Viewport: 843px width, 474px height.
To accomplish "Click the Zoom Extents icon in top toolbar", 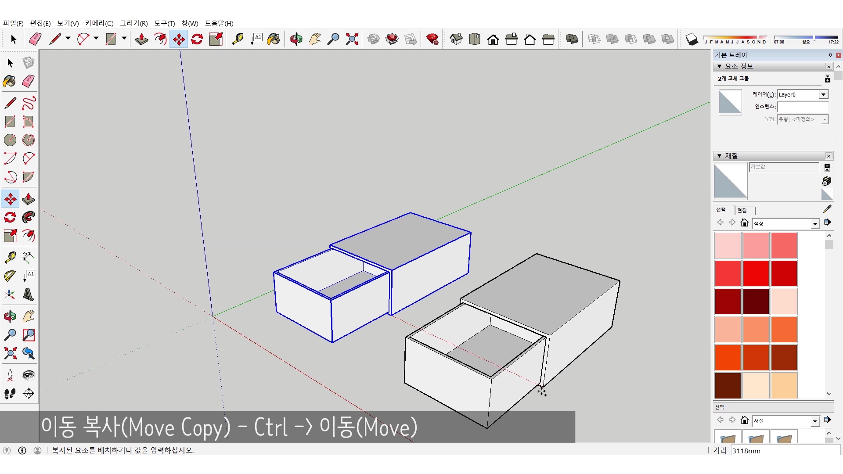I will click(352, 39).
